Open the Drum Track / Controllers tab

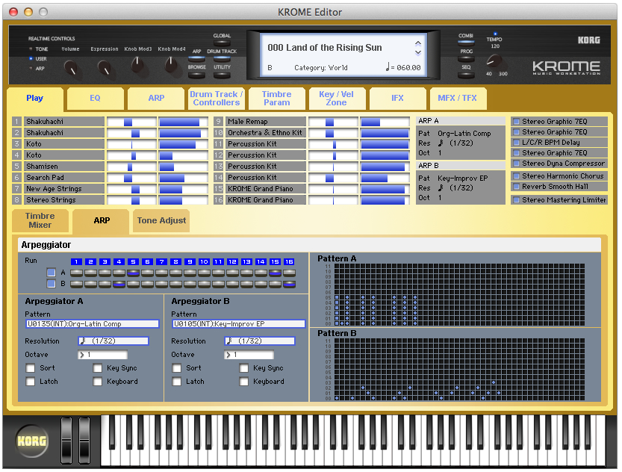[217, 99]
